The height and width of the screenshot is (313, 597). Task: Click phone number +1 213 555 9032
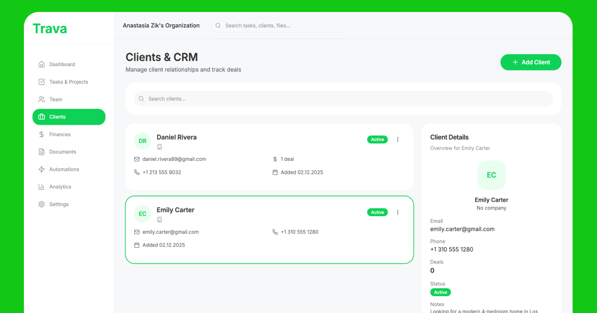tap(162, 172)
